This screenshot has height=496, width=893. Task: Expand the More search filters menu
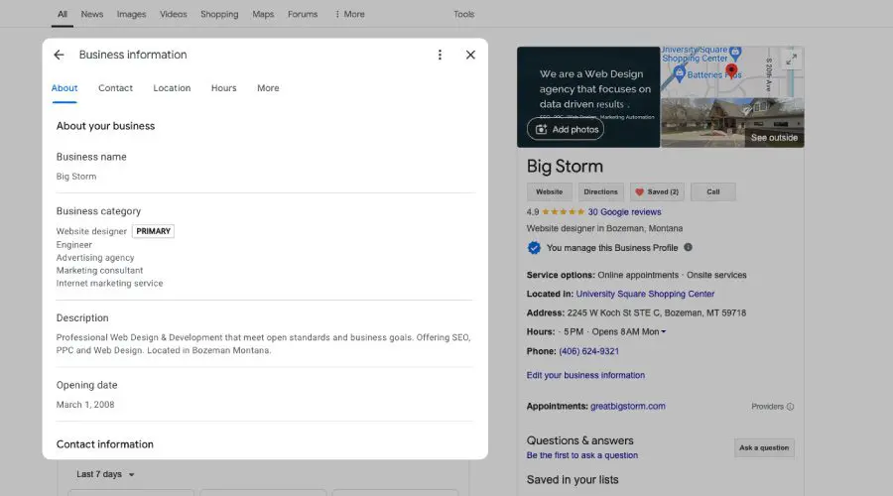pyautogui.click(x=349, y=14)
